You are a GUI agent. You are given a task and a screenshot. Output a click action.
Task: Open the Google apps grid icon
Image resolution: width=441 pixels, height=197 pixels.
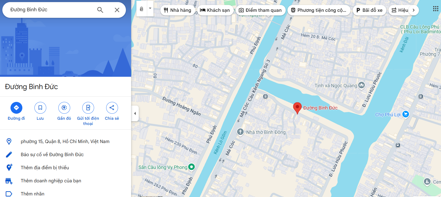point(435,9)
